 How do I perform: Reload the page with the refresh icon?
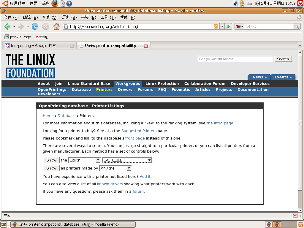pos(35,26)
